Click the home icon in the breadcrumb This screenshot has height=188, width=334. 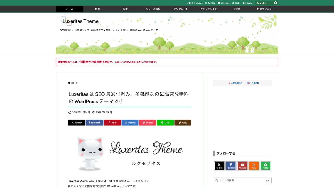69,83
